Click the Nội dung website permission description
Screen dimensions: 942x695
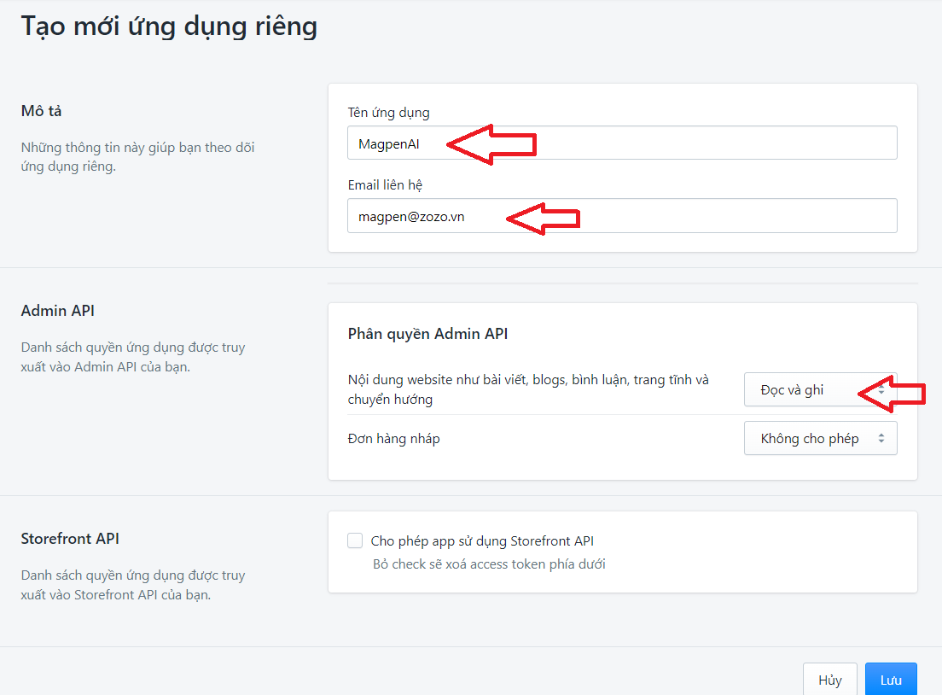click(x=528, y=389)
